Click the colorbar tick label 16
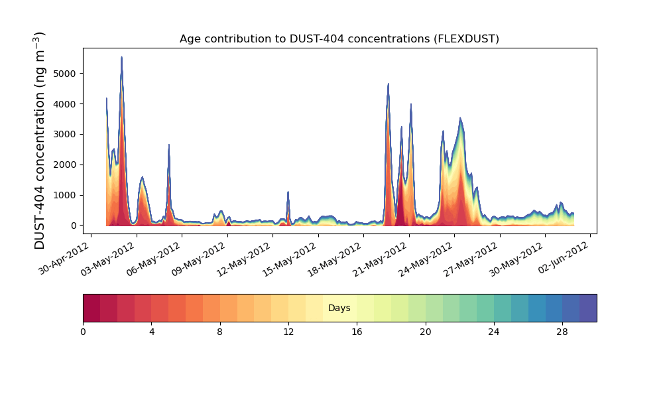The width and height of the screenshot is (663, 398). coord(357,332)
